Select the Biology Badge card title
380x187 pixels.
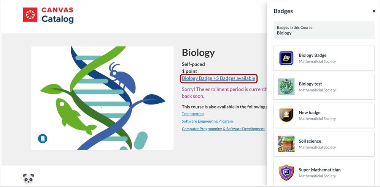point(312,55)
